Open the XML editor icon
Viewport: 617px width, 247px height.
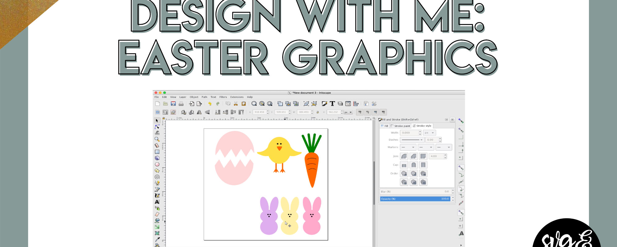click(348, 104)
